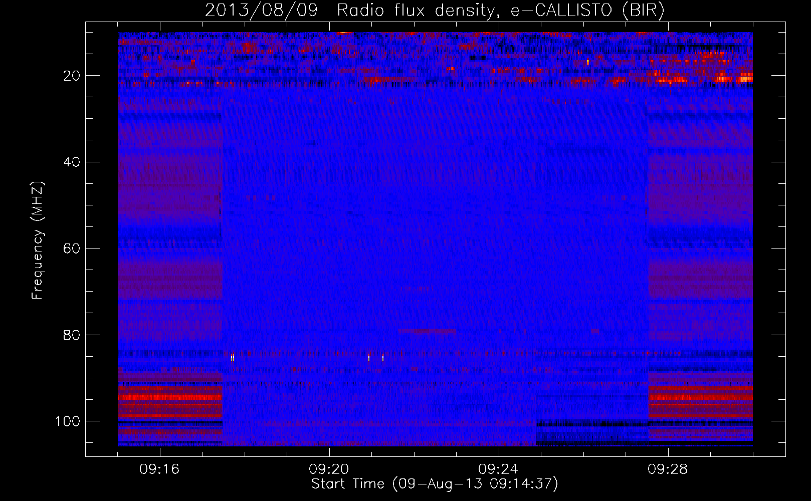811x501 pixels.
Task: Click the frequency tick label 60
Action: (72, 248)
